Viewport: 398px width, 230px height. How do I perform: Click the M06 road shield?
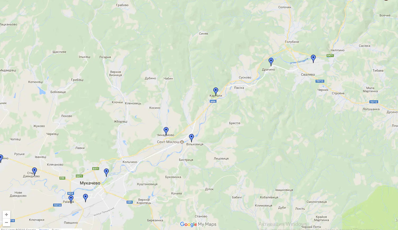pyautogui.click(x=213, y=101)
